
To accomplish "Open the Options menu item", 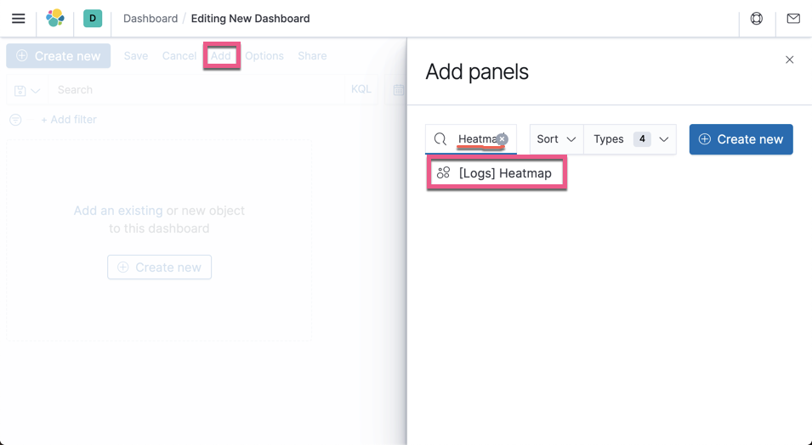I will click(x=264, y=56).
